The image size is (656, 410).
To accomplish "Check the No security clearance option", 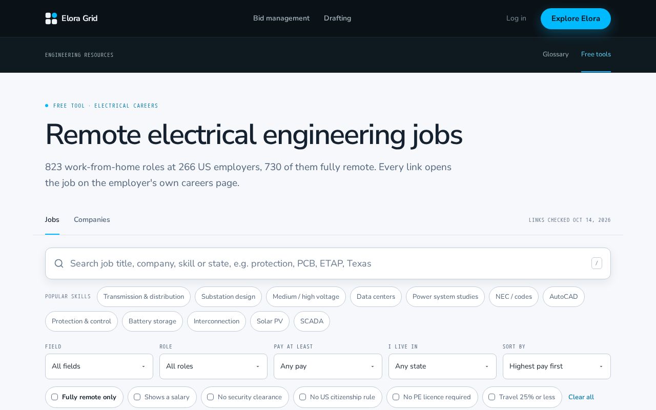I will coord(210,397).
